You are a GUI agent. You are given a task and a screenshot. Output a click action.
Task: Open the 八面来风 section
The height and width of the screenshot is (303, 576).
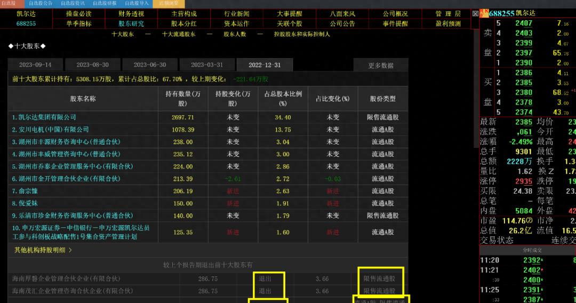pyautogui.click(x=342, y=14)
